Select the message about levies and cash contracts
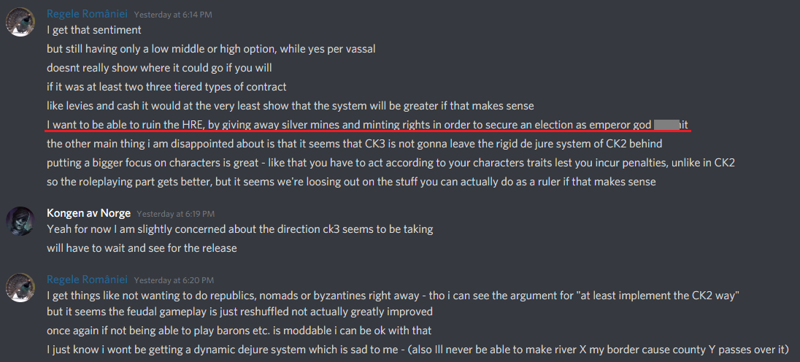Image resolution: width=800 pixels, height=362 pixels. 290,106
